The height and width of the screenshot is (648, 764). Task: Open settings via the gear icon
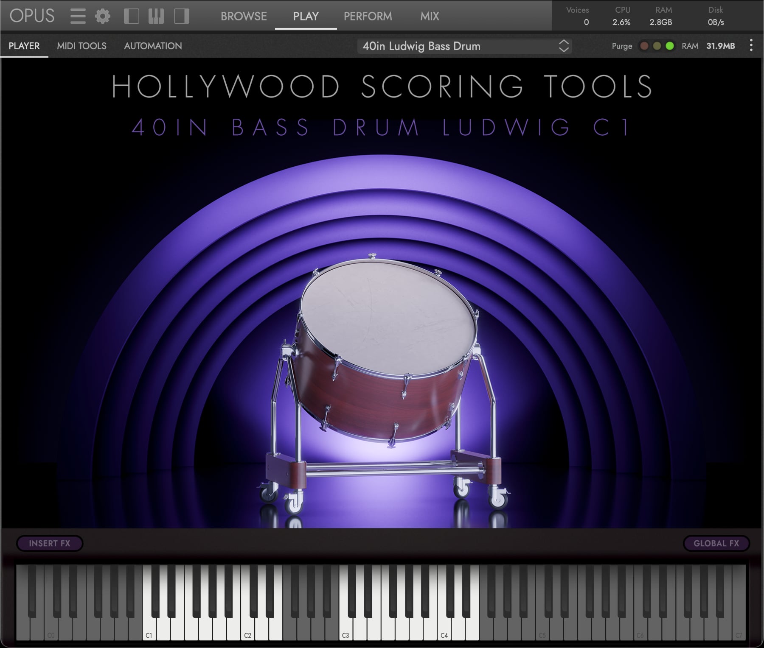pos(103,16)
